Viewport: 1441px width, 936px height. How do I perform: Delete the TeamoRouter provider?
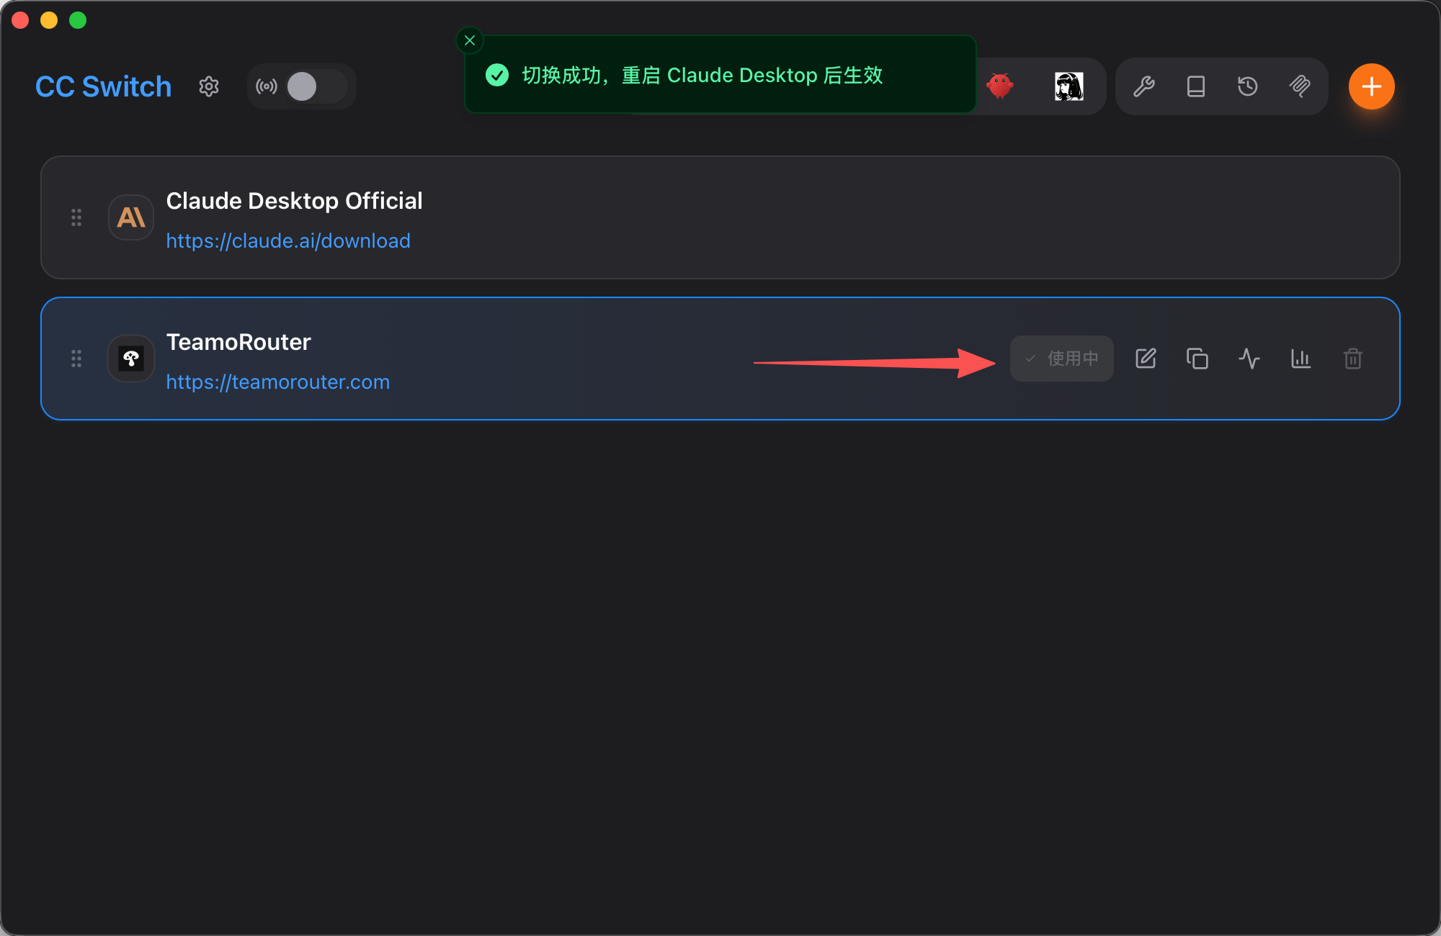pos(1353,359)
